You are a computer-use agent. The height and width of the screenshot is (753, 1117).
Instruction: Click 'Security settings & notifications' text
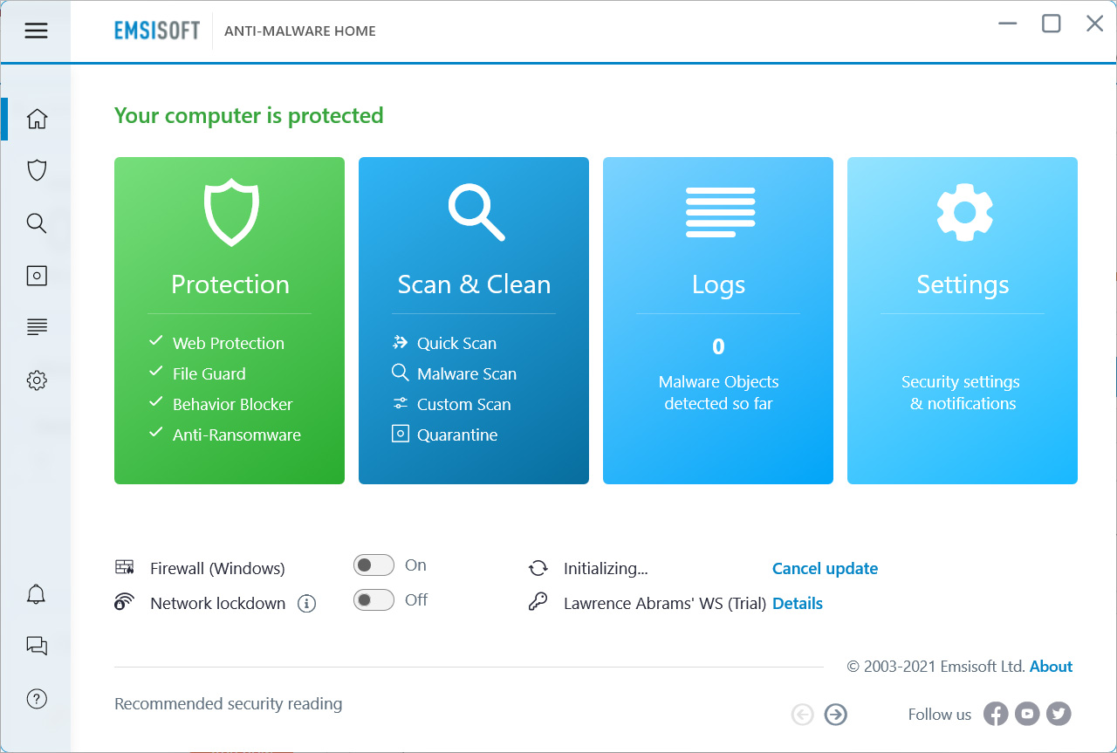tap(962, 393)
